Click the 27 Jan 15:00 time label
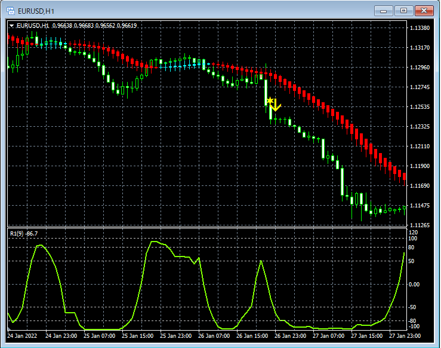 point(367,336)
